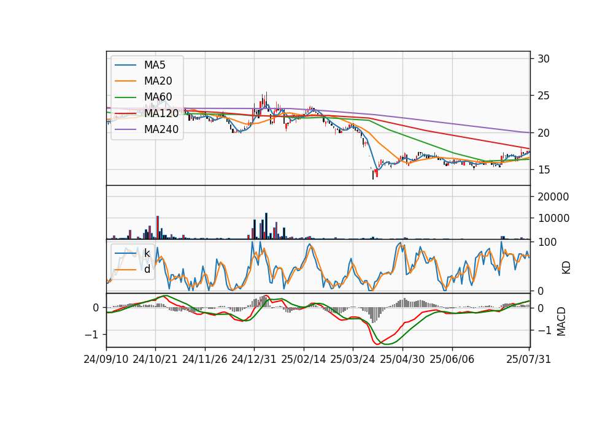Click the 25/06/06 date label
Screen dimensions: 589x423
452,359
